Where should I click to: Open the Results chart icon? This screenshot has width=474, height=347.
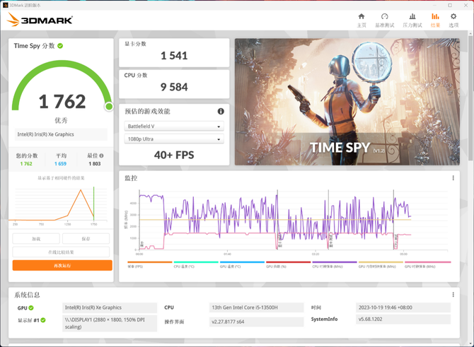point(435,16)
